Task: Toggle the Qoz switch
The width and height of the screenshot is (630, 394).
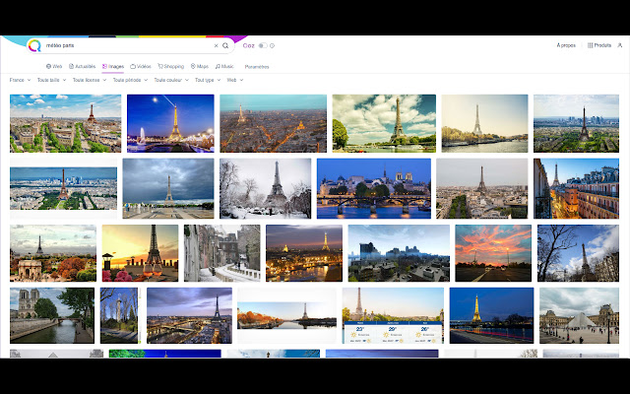Action: point(263,46)
